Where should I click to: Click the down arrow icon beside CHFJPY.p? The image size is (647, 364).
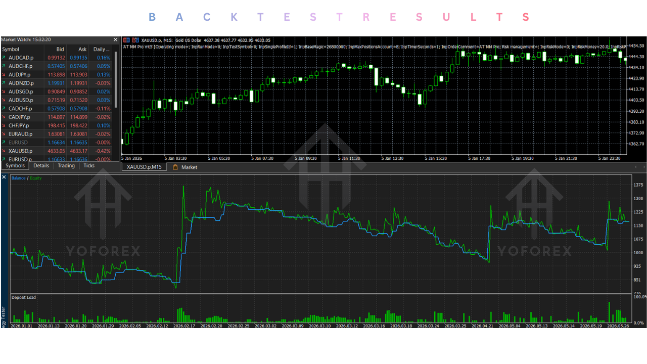tap(4, 125)
